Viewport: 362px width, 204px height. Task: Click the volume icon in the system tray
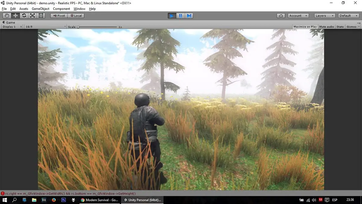point(314,200)
